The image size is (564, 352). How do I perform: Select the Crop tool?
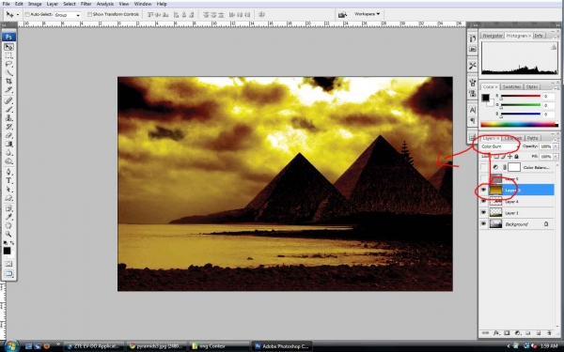(x=8, y=82)
